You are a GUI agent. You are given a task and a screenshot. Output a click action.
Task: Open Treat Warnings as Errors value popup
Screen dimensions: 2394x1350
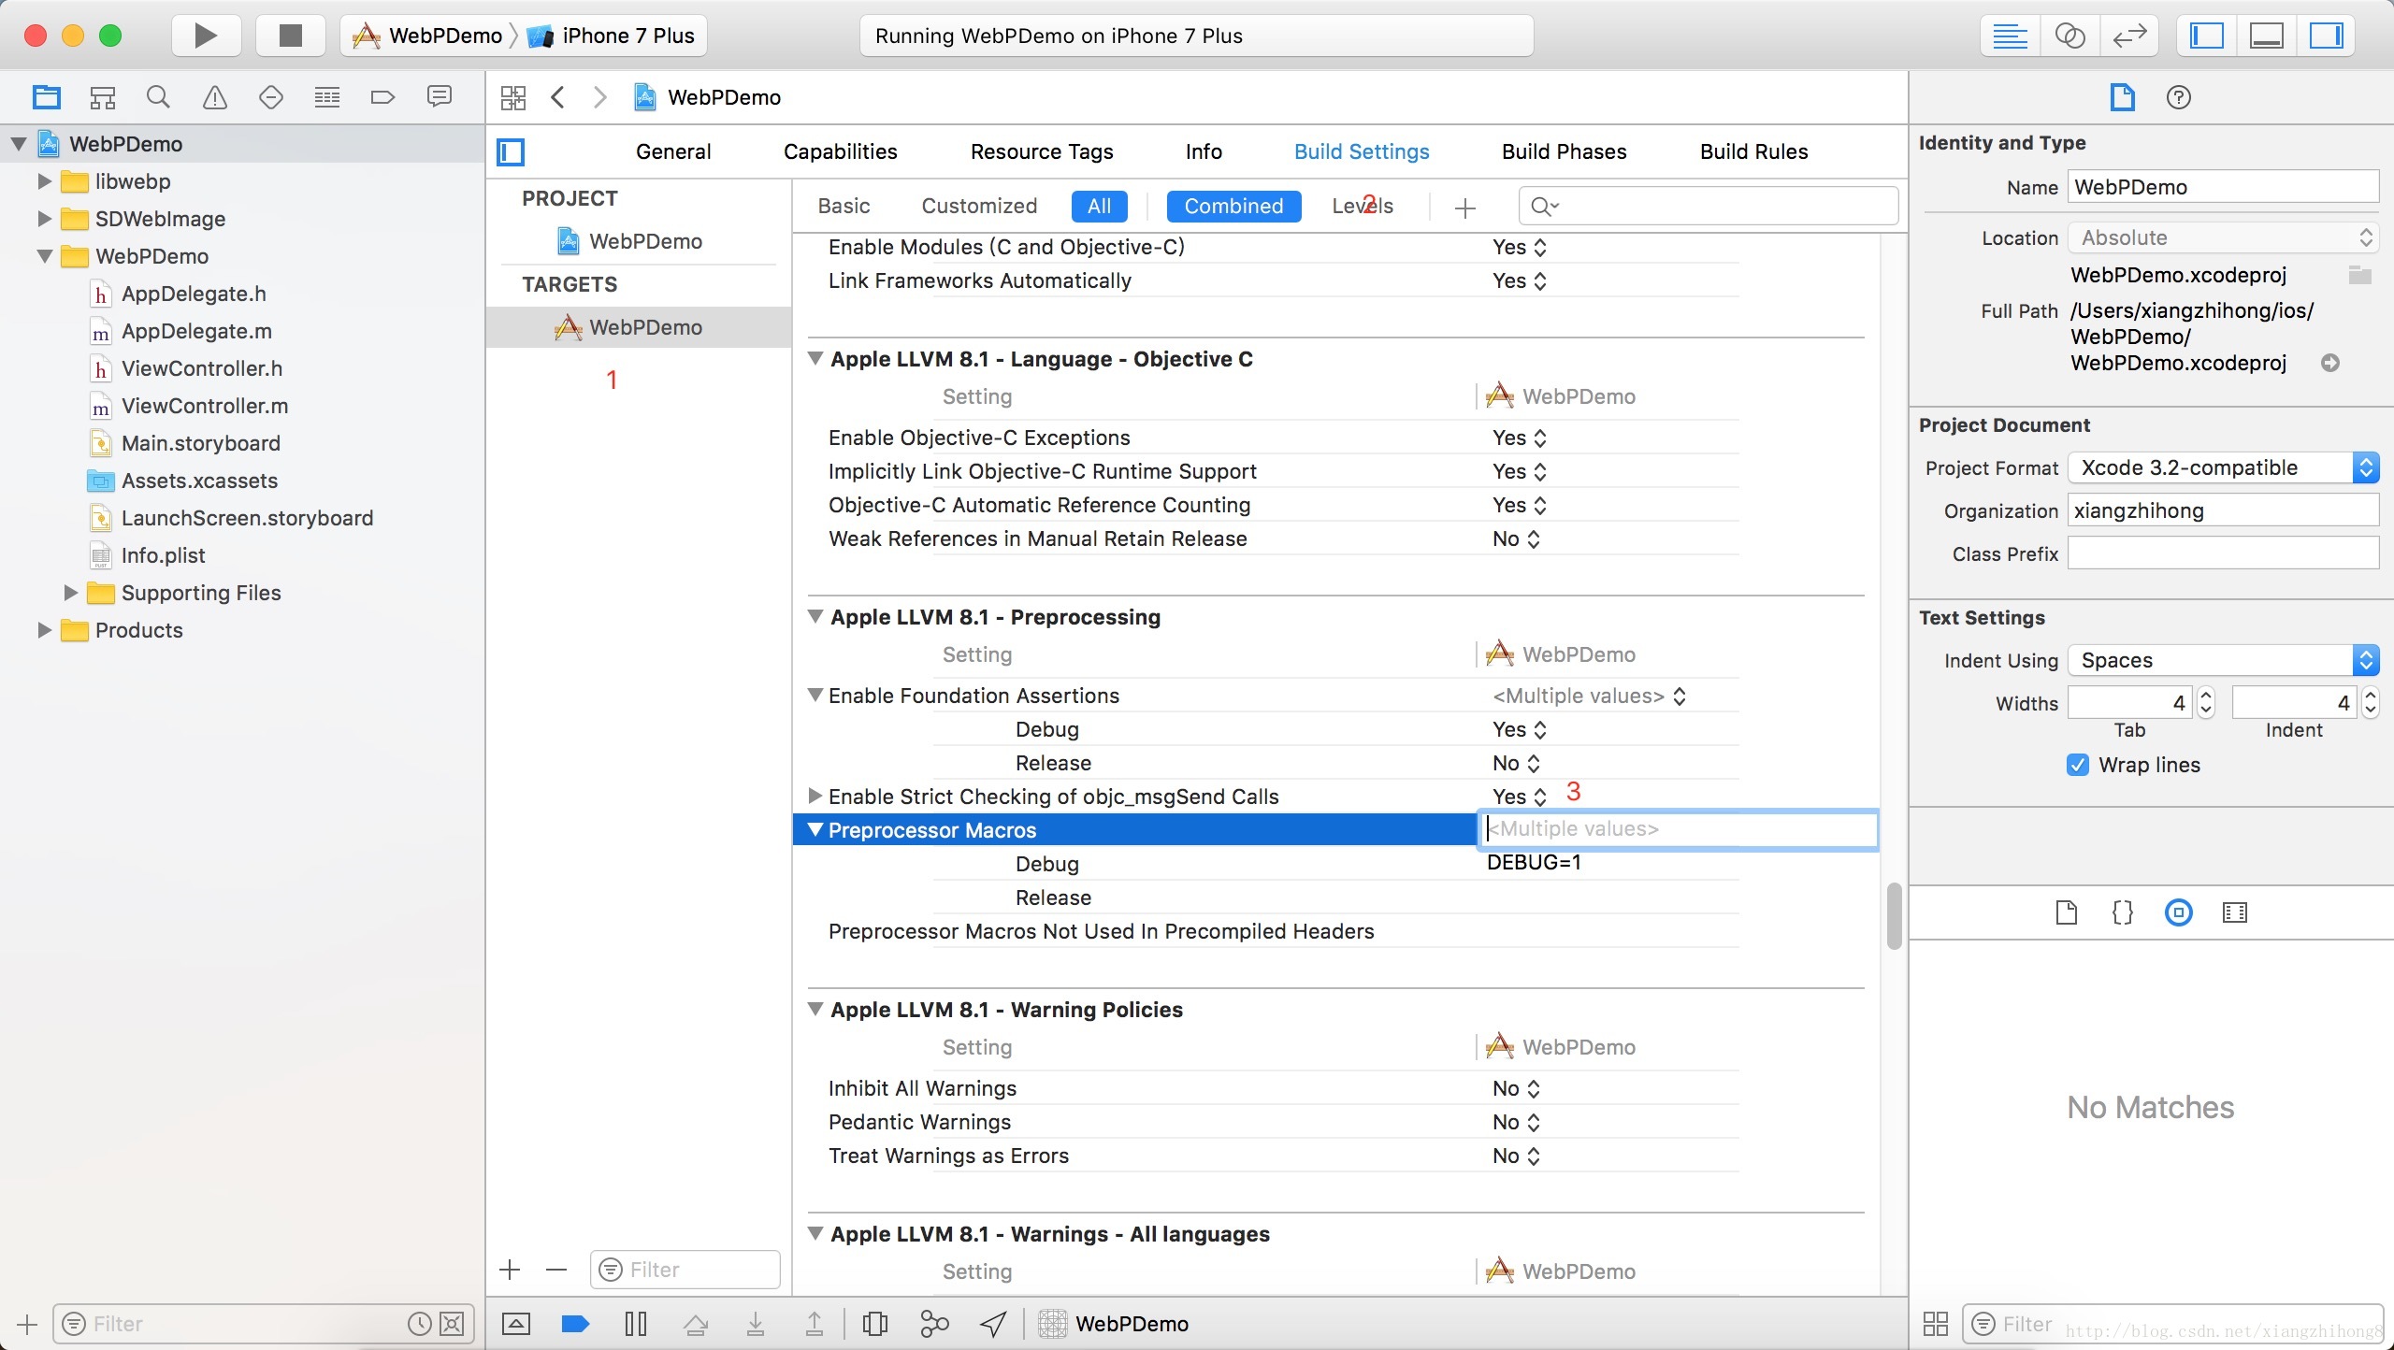[x=1516, y=1156]
